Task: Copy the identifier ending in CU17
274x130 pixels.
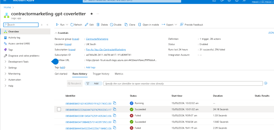Action: [115, 109]
